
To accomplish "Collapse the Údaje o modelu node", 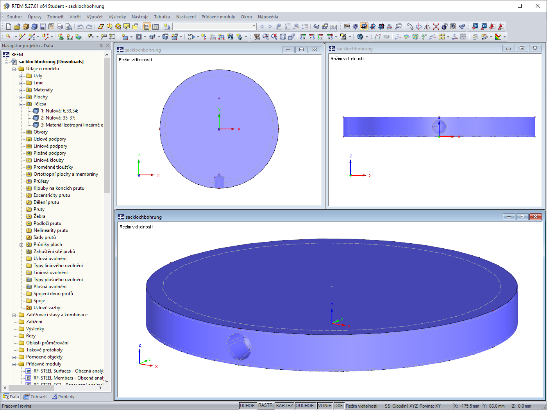I will [x=14, y=69].
